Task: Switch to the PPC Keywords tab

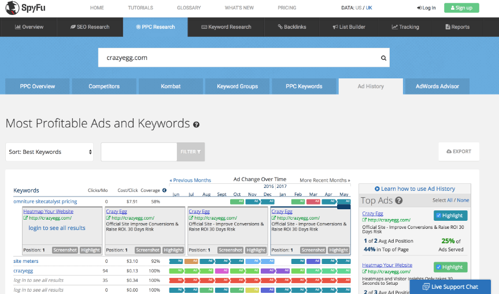Action: pos(304,86)
